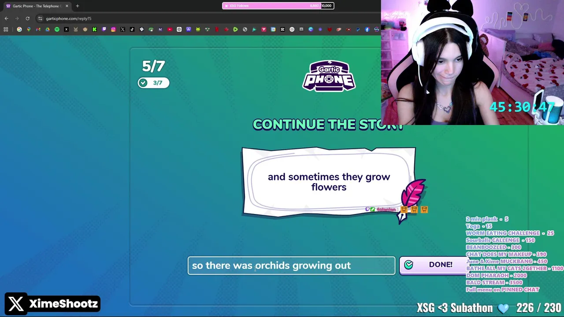Click the garticphone.com address bar
The width and height of the screenshot is (564, 317).
pyautogui.click(x=207, y=18)
